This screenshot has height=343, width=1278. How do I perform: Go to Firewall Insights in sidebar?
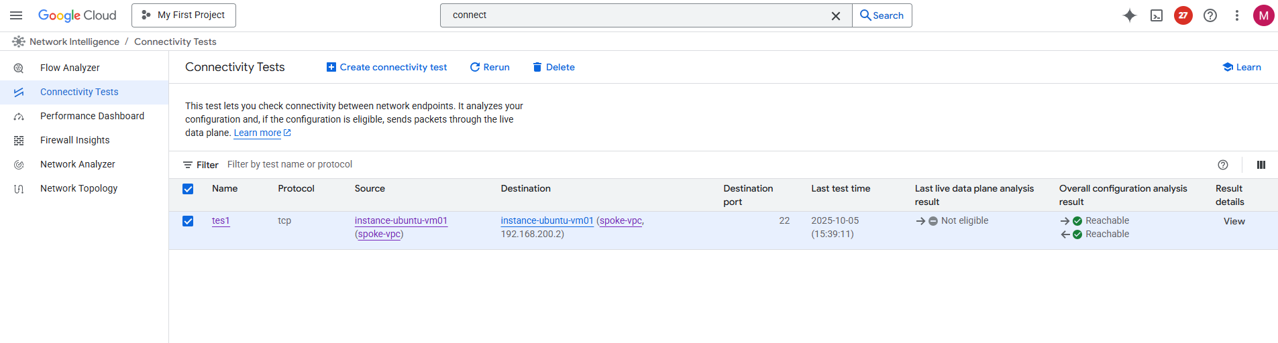pyautogui.click(x=74, y=140)
